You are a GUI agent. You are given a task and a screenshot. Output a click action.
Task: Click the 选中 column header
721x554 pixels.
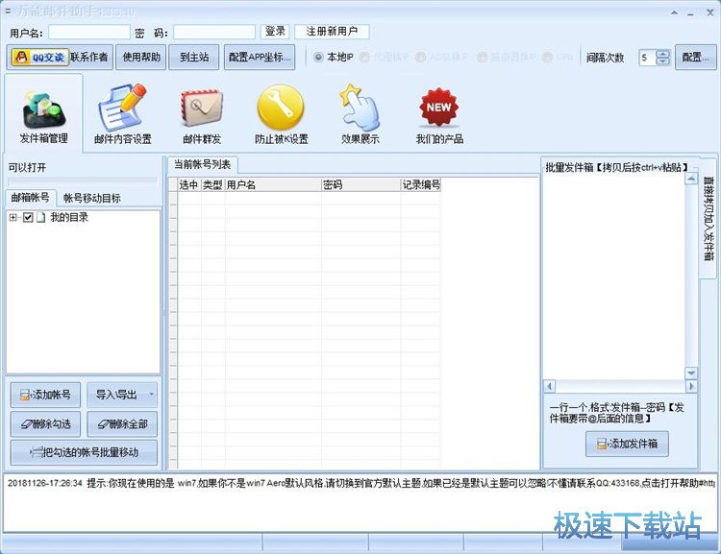coord(189,184)
